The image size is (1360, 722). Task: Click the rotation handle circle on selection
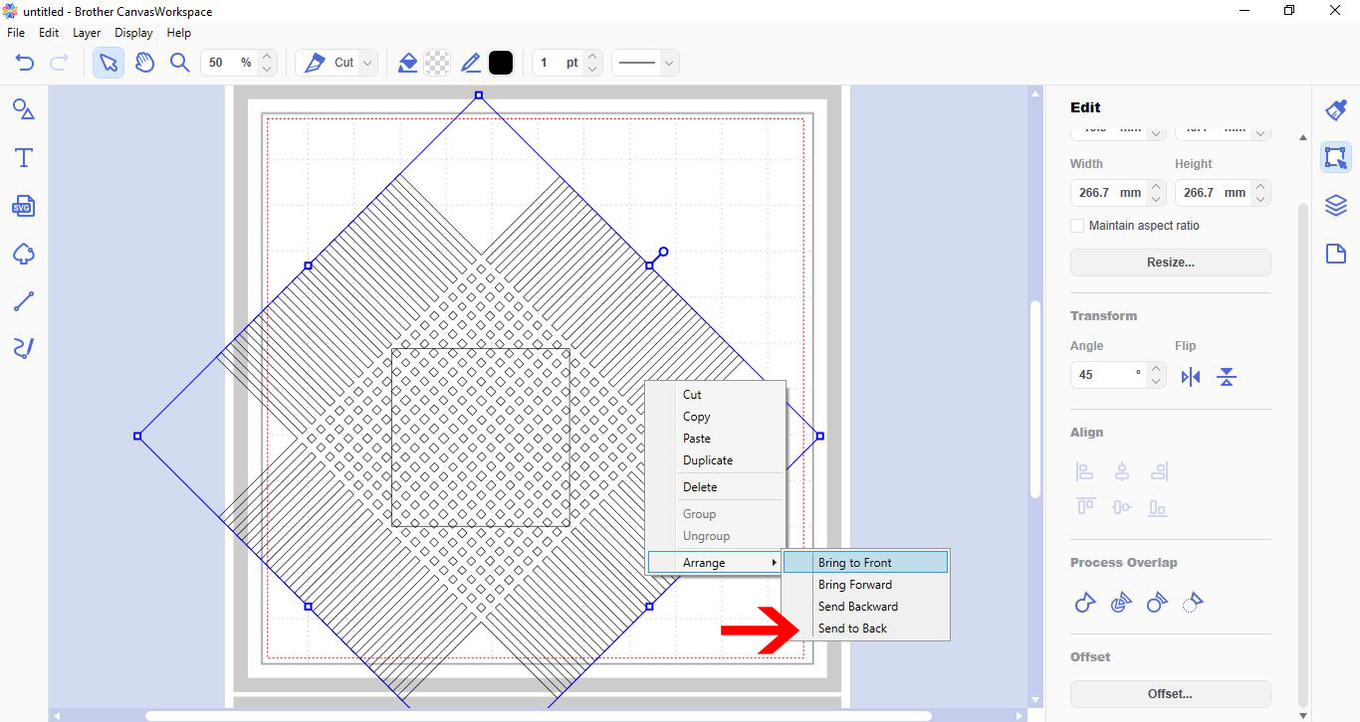663,253
